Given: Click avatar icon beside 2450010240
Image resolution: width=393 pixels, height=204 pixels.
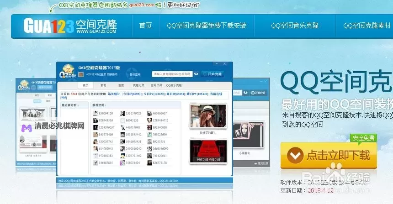Looking at the screenshot, I should click(x=122, y=149).
